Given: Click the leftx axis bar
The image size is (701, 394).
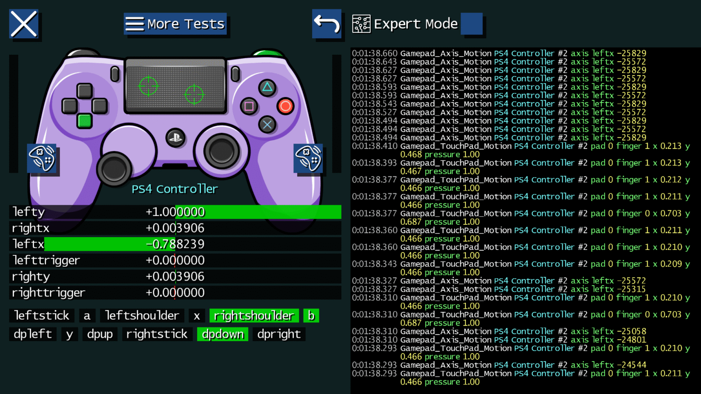Looking at the screenshot, I should pos(175,244).
